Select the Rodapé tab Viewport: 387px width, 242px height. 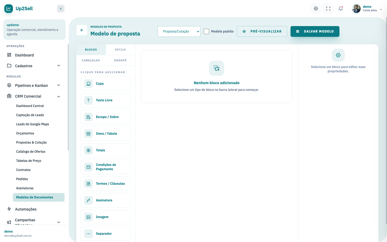tap(120, 60)
